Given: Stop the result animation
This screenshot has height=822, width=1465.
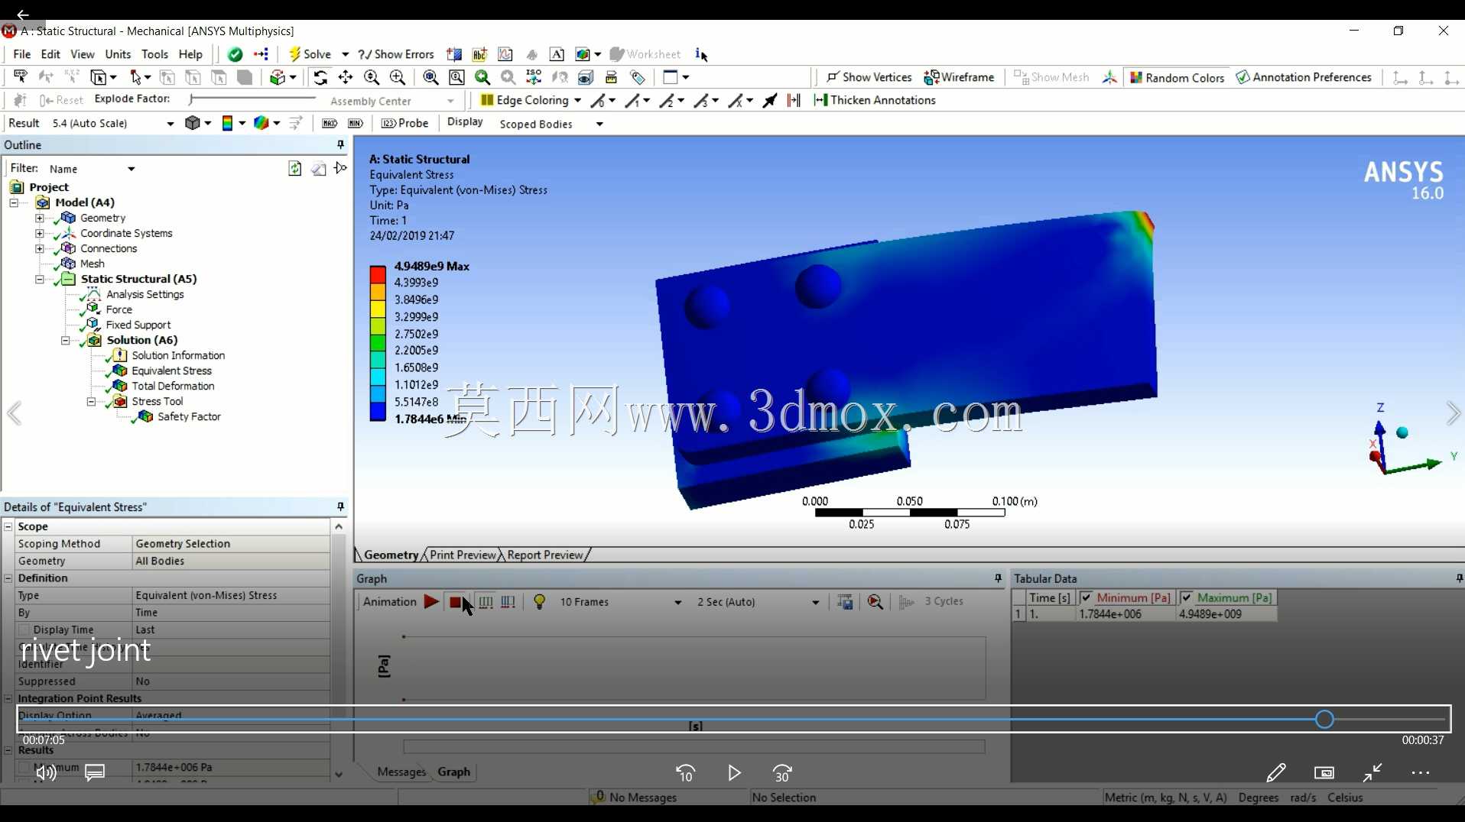Looking at the screenshot, I should [456, 602].
